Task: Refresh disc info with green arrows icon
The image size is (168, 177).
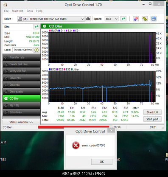Action: (x=36, y=26)
